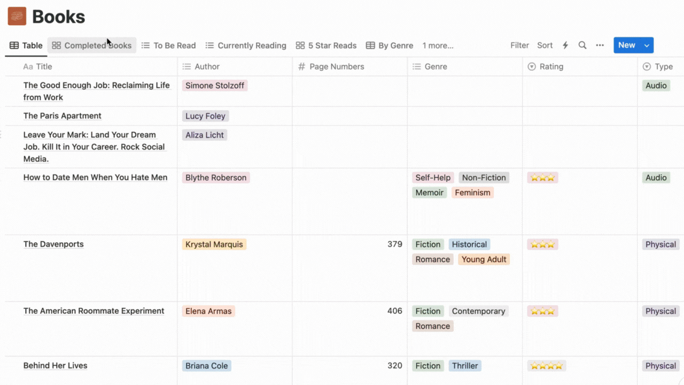This screenshot has height=385, width=684.
Task: Open the search magnifier icon
Action: (x=582, y=45)
